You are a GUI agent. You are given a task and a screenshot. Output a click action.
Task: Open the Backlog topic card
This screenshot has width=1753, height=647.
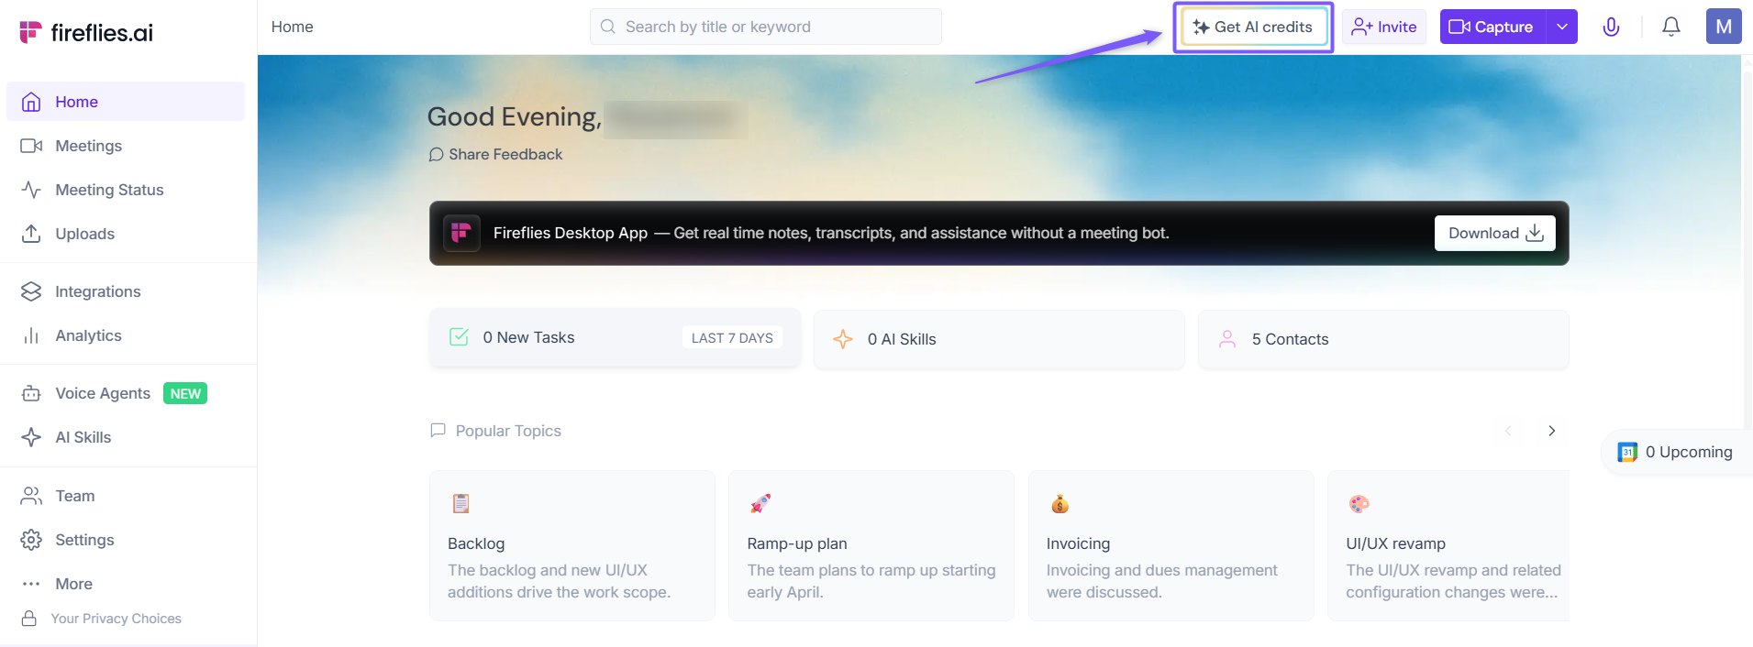coord(571,545)
